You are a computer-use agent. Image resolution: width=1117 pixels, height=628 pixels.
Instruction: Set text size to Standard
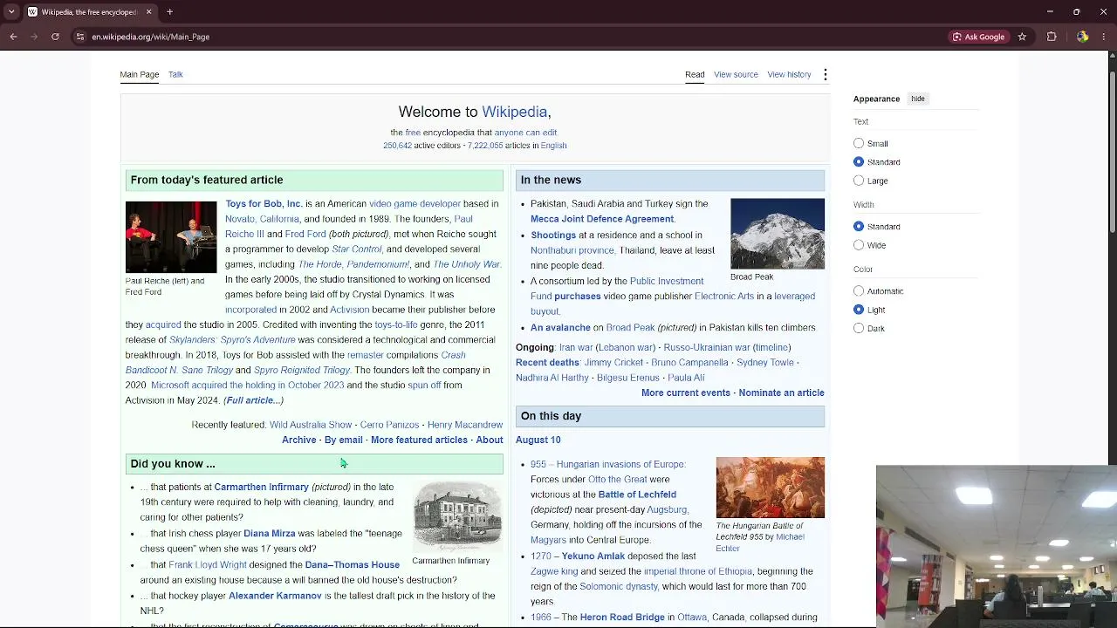[859, 161]
